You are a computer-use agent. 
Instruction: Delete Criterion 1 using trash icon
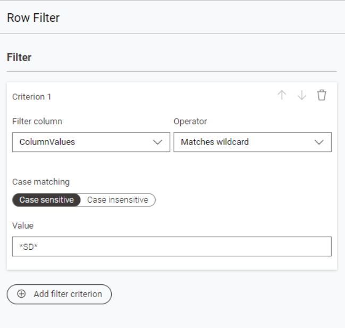click(x=322, y=95)
